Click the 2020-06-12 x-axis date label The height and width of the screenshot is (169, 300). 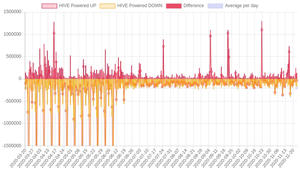(x=109, y=158)
